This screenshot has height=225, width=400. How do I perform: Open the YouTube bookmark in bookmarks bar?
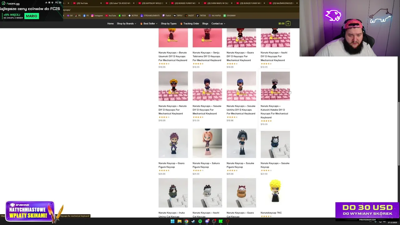click(x=111, y=16)
